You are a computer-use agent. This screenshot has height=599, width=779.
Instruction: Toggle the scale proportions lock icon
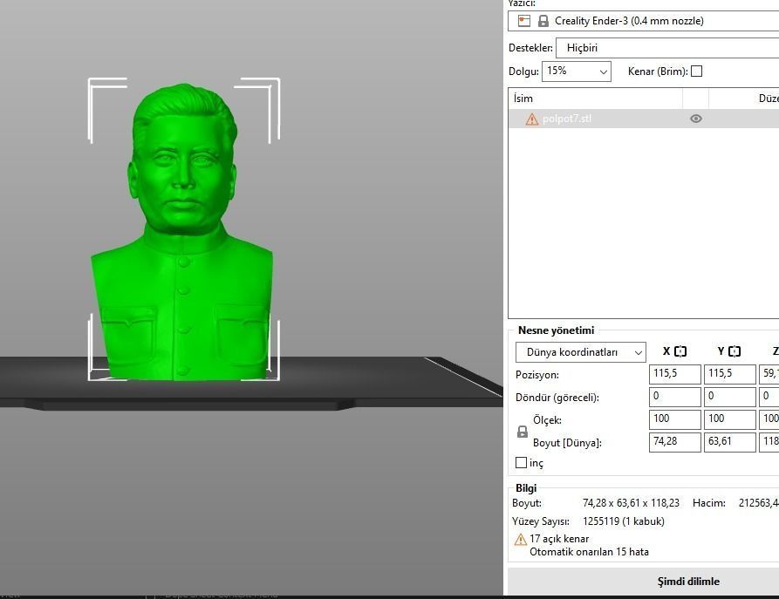[523, 431]
